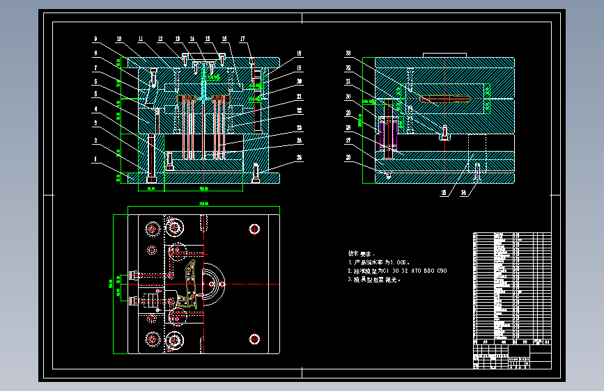Click part balloon number 21
The height and width of the screenshot is (391, 604).
[x=300, y=97]
